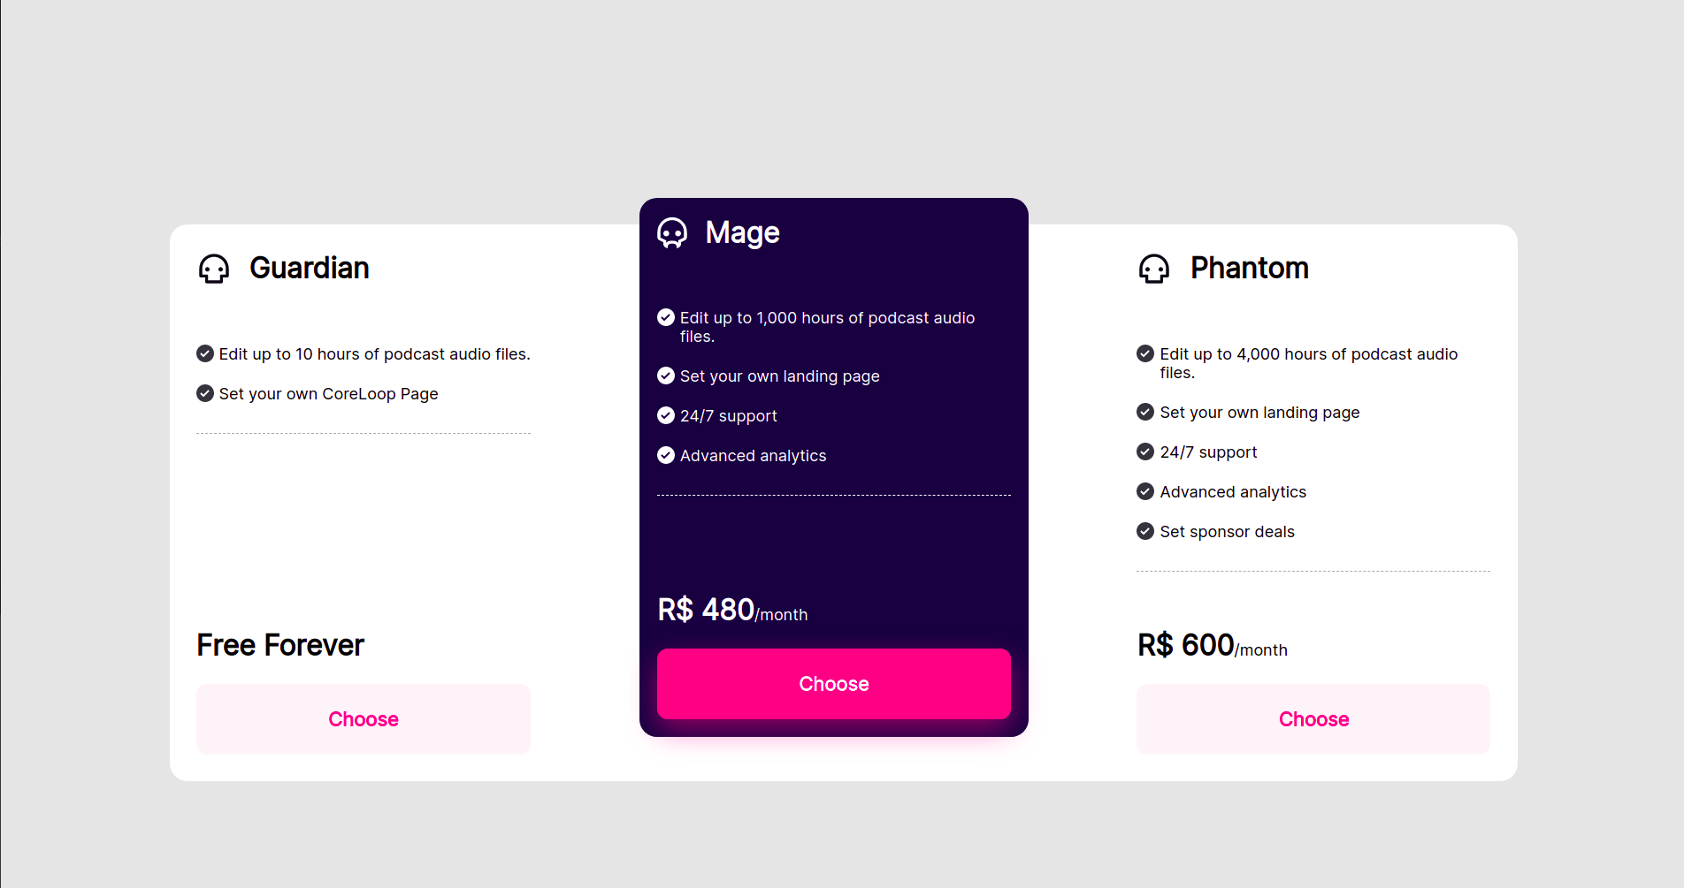This screenshot has width=1684, height=888.
Task: Choose the Guardian free plan
Action: click(x=363, y=718)
